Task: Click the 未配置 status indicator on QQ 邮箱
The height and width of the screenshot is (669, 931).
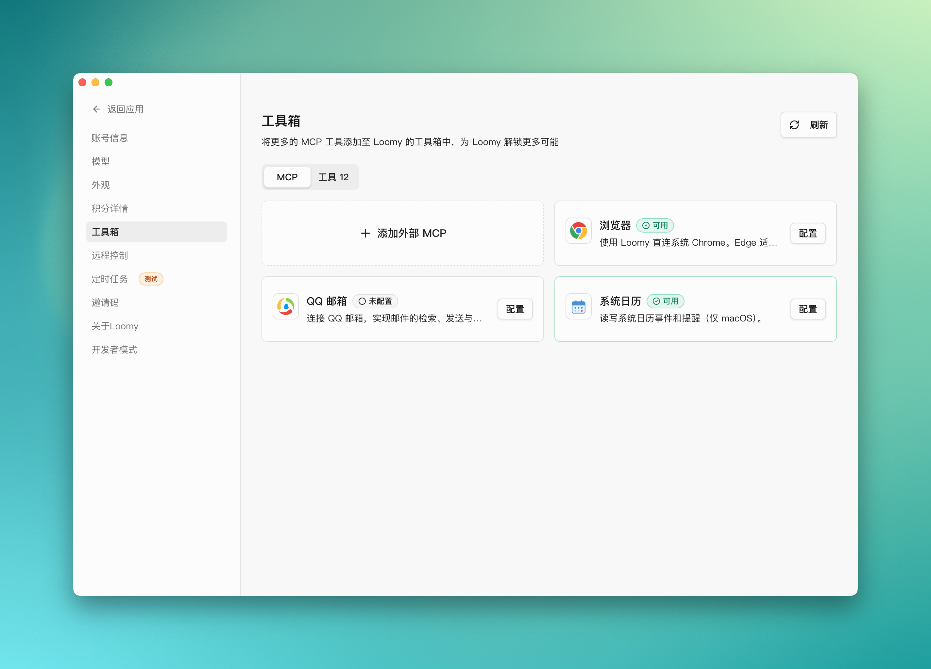Action: pyautogui.click(x=375, y=301)
